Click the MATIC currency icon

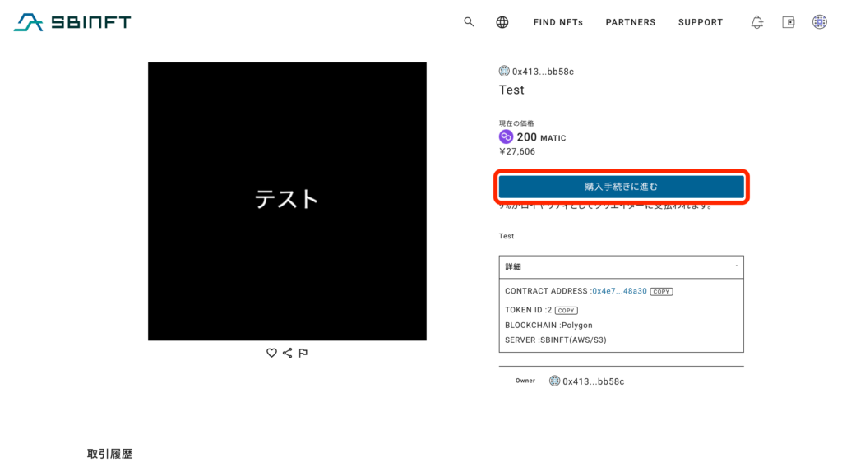coord(506,136)
